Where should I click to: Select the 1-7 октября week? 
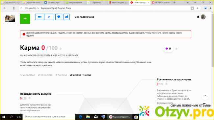[61, 75]
